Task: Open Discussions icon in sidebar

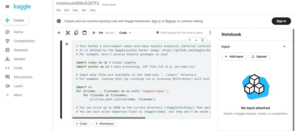Action: point(7,77)
